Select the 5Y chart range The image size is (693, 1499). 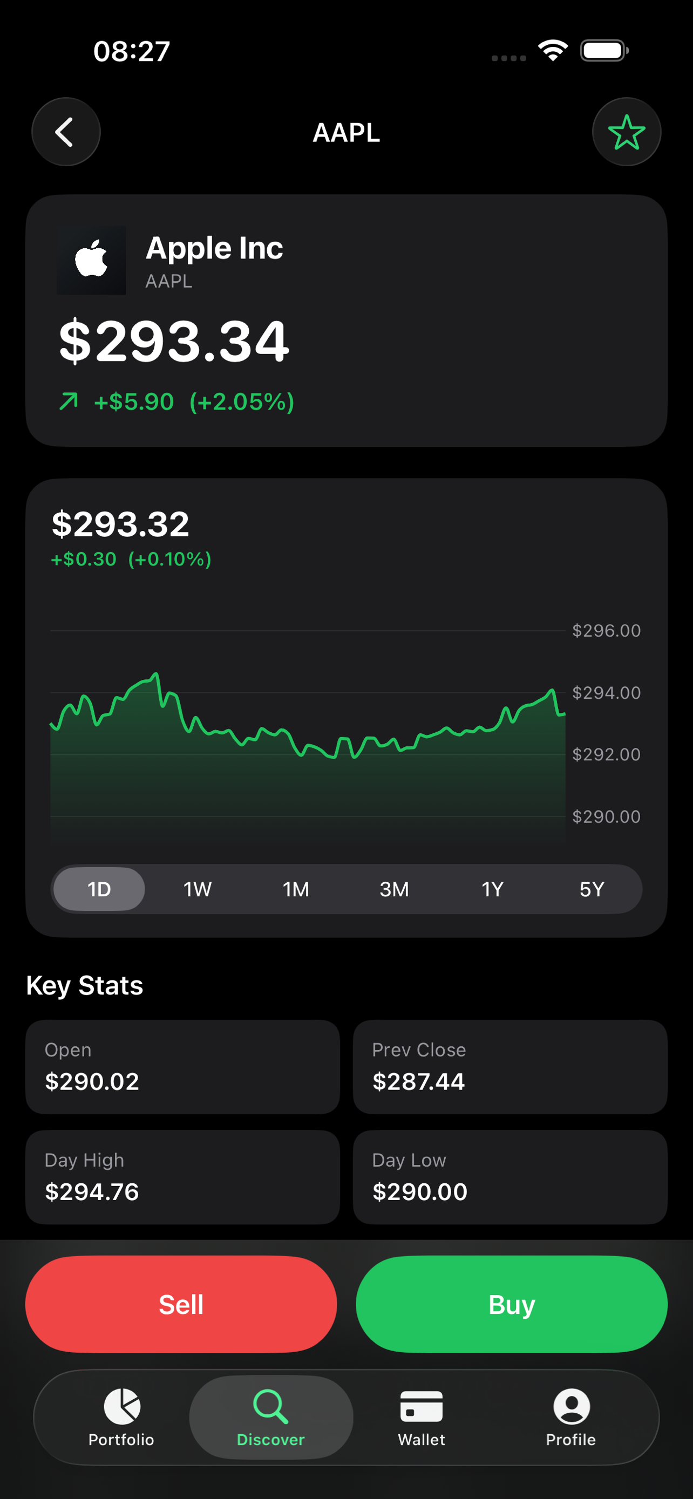tap(592, 889)
